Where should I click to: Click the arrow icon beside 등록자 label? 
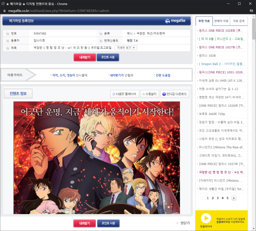[8, 41]
